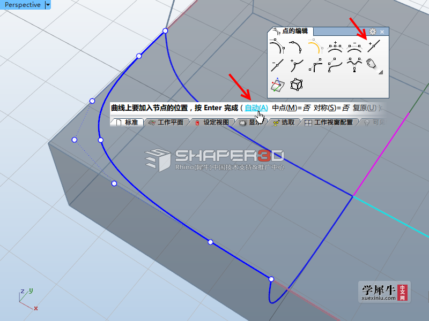The image size is (429, 321).
Task: Toggle the 中点(M)=否 option
Action: (x=291, y=108)
